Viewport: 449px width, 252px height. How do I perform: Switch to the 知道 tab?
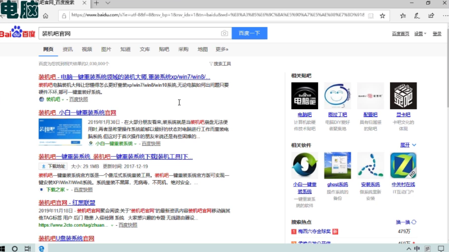click(x=125, y=49)
